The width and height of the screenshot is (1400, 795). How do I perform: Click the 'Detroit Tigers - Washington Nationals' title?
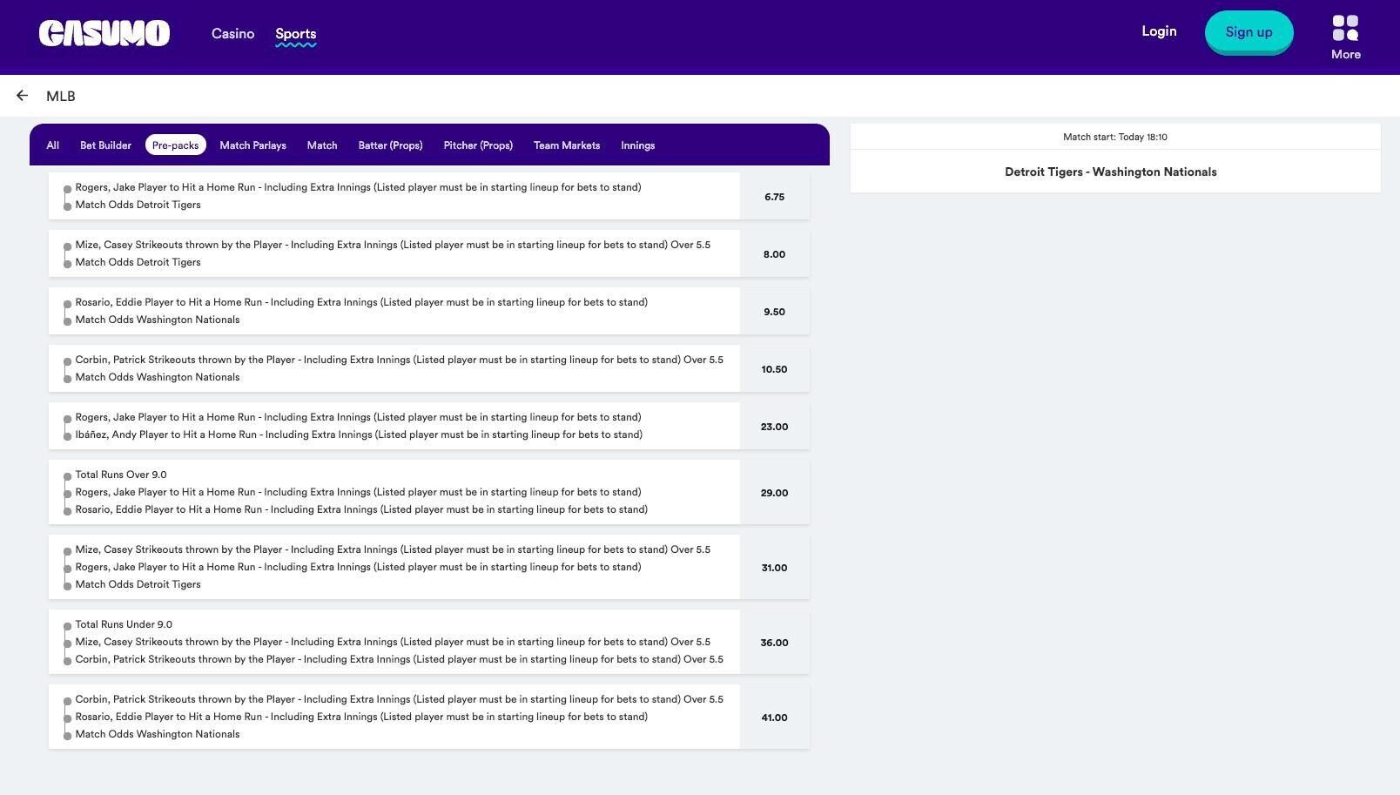(1111, 172)
